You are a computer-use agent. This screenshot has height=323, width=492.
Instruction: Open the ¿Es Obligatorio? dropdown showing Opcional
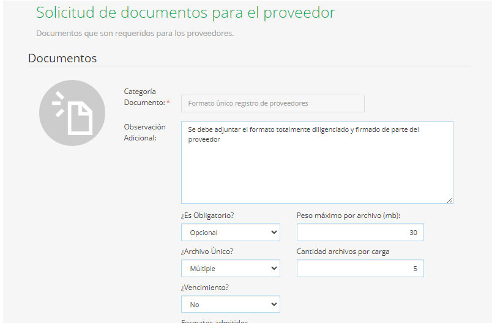tap(230, 233)
